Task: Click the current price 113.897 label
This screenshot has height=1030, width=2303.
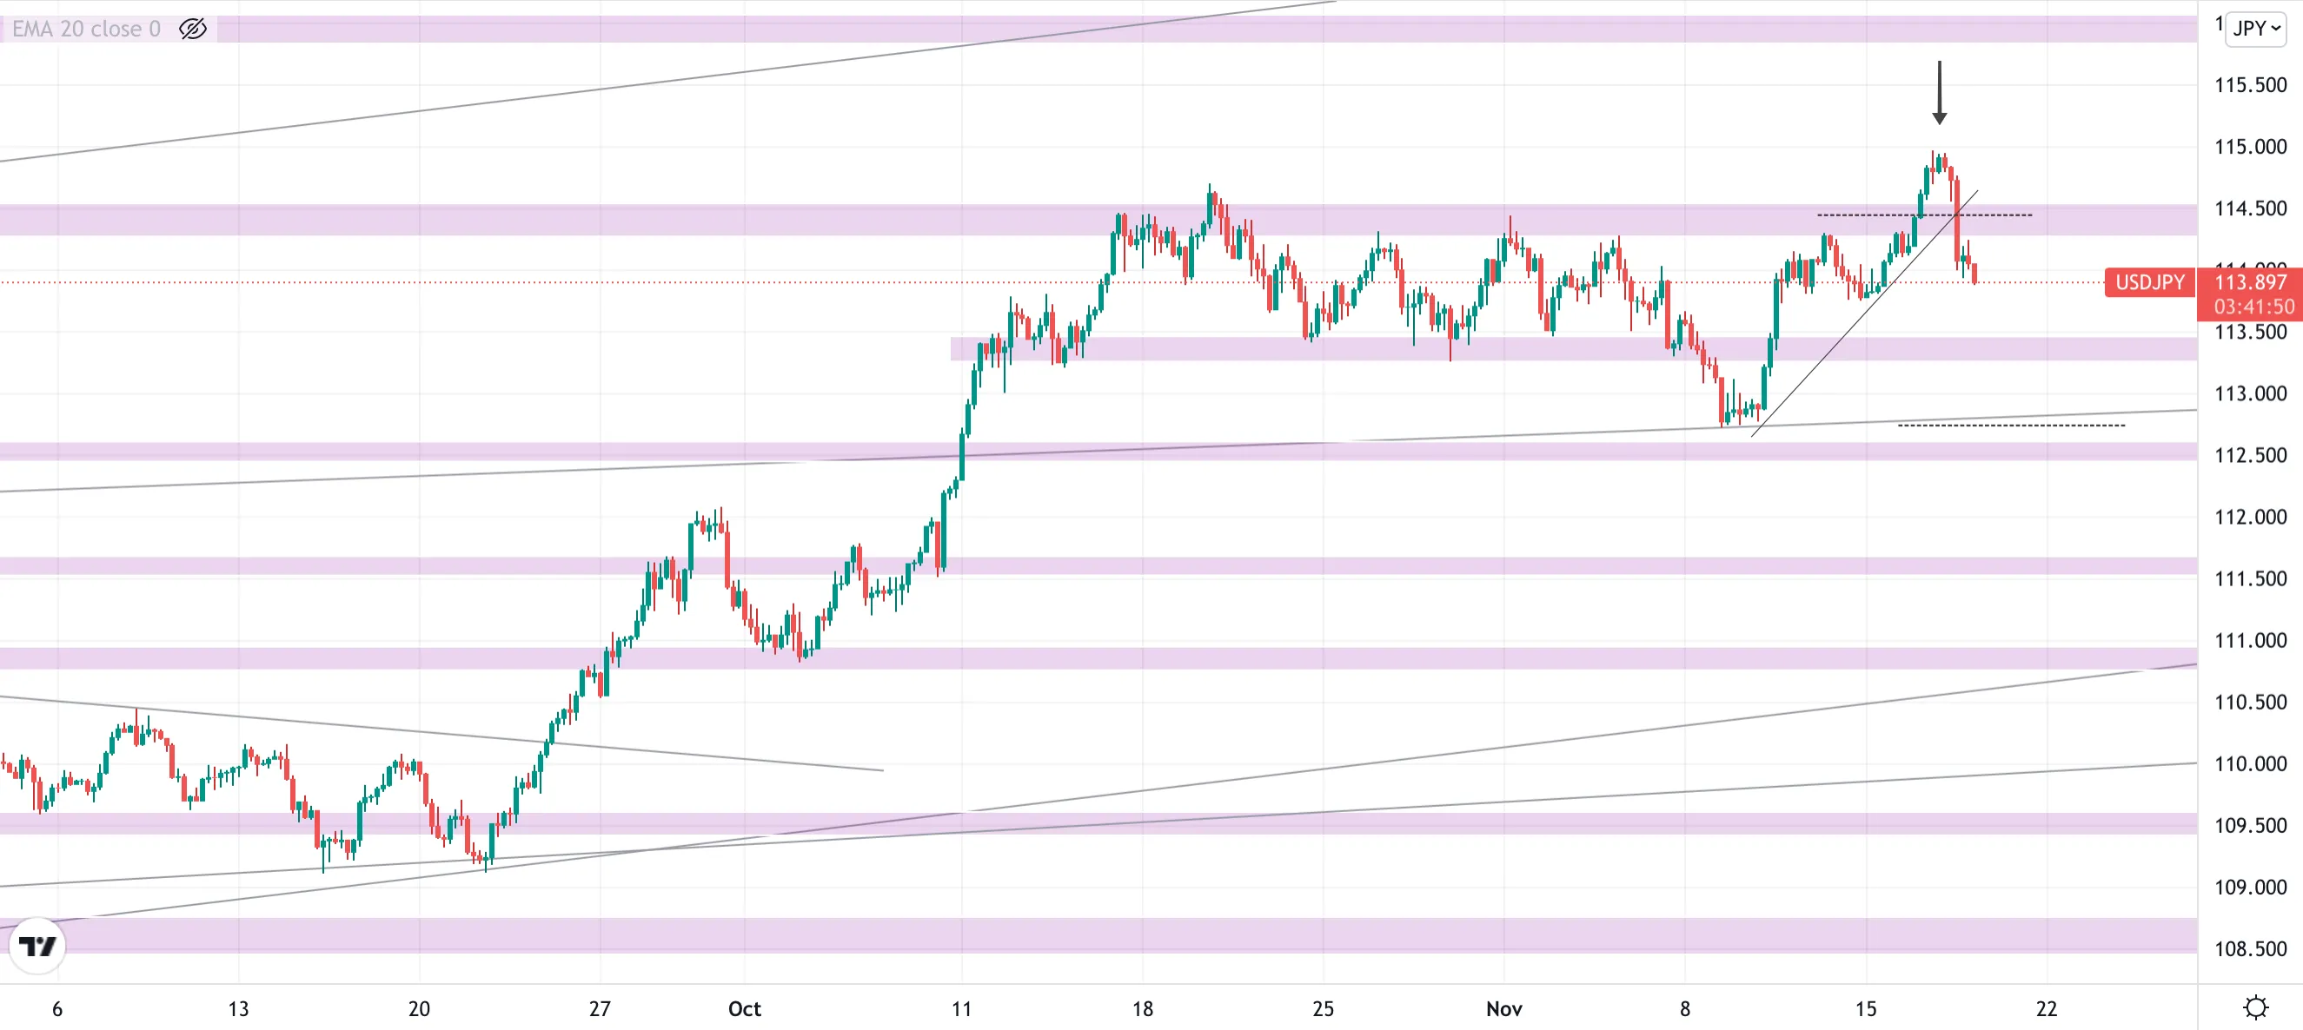Action: 2250,282
